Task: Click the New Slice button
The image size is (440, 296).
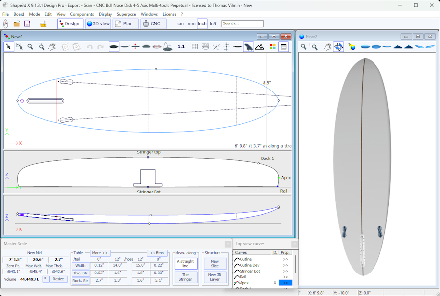Action: (215, 264)
